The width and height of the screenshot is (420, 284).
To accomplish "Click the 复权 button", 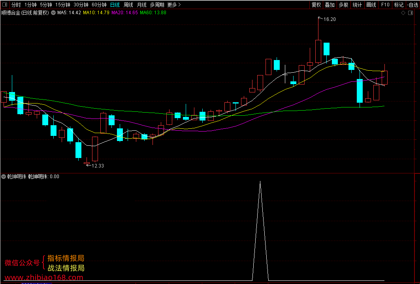I will tap(316, 5).
